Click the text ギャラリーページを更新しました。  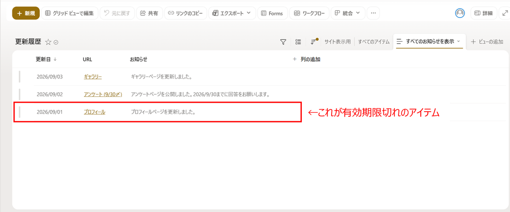pos(161,77)
